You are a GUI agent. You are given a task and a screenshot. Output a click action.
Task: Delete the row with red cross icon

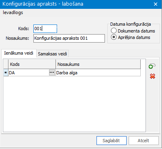[x=152, y=76]
